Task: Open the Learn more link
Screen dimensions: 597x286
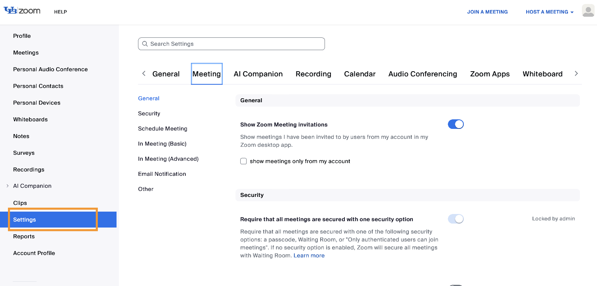Action: (309, 255)
